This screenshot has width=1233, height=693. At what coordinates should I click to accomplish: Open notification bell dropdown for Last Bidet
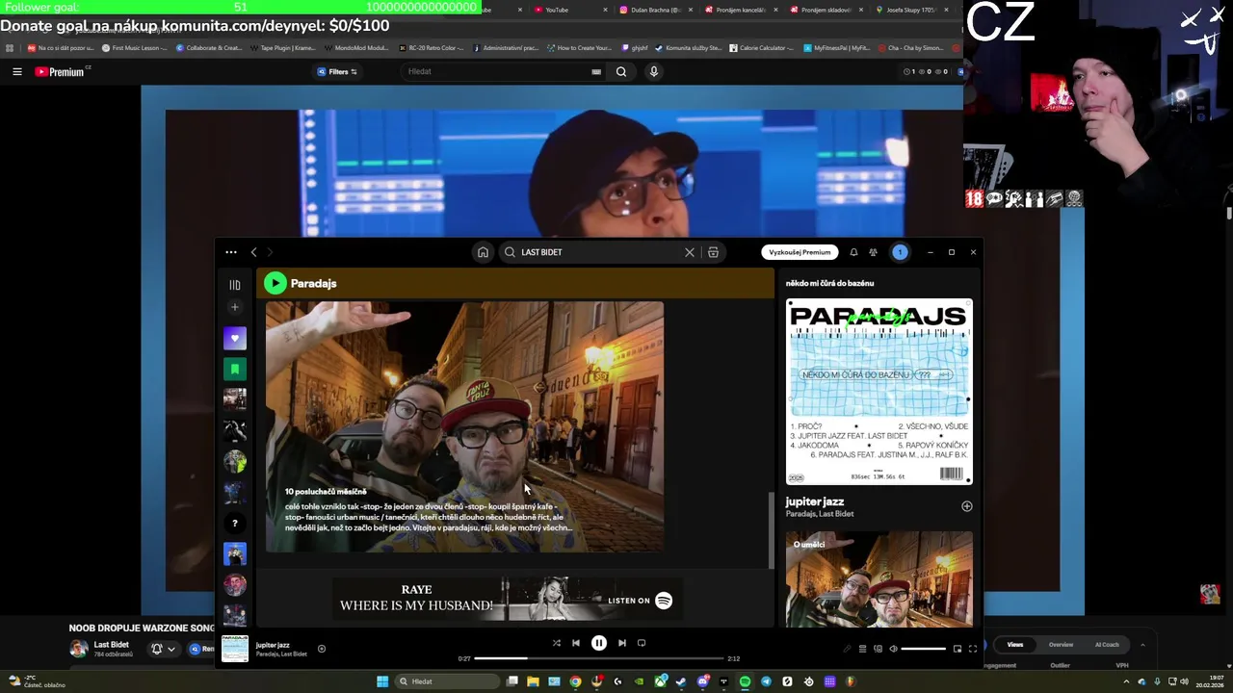point(163,649)
